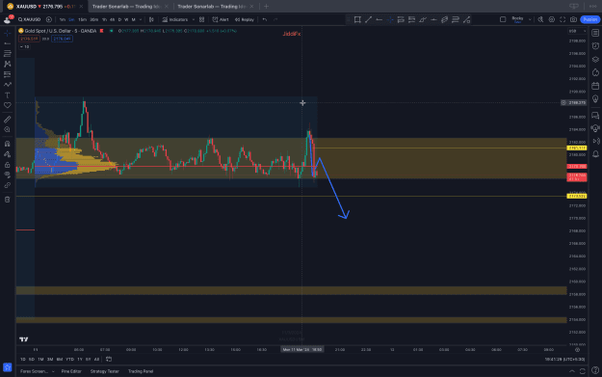
Task: Hide all drawings with eye icon
Action: [8, 175]
